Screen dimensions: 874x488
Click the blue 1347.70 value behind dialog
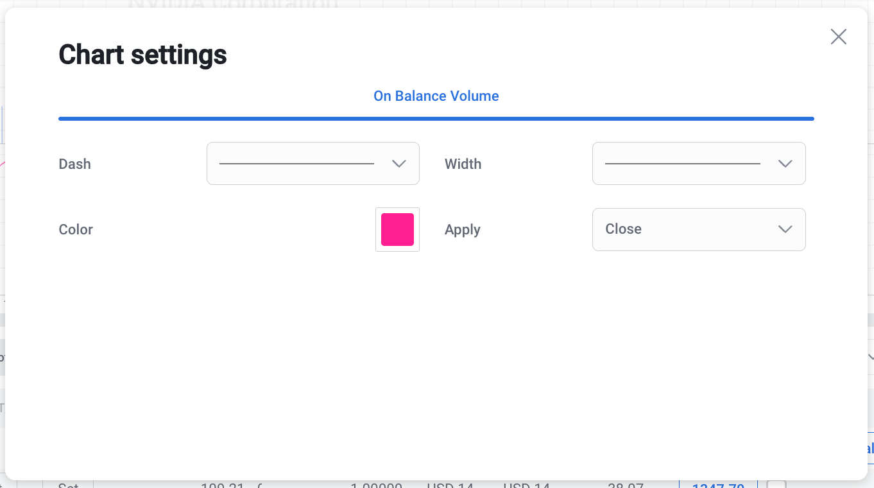point(717,484)
